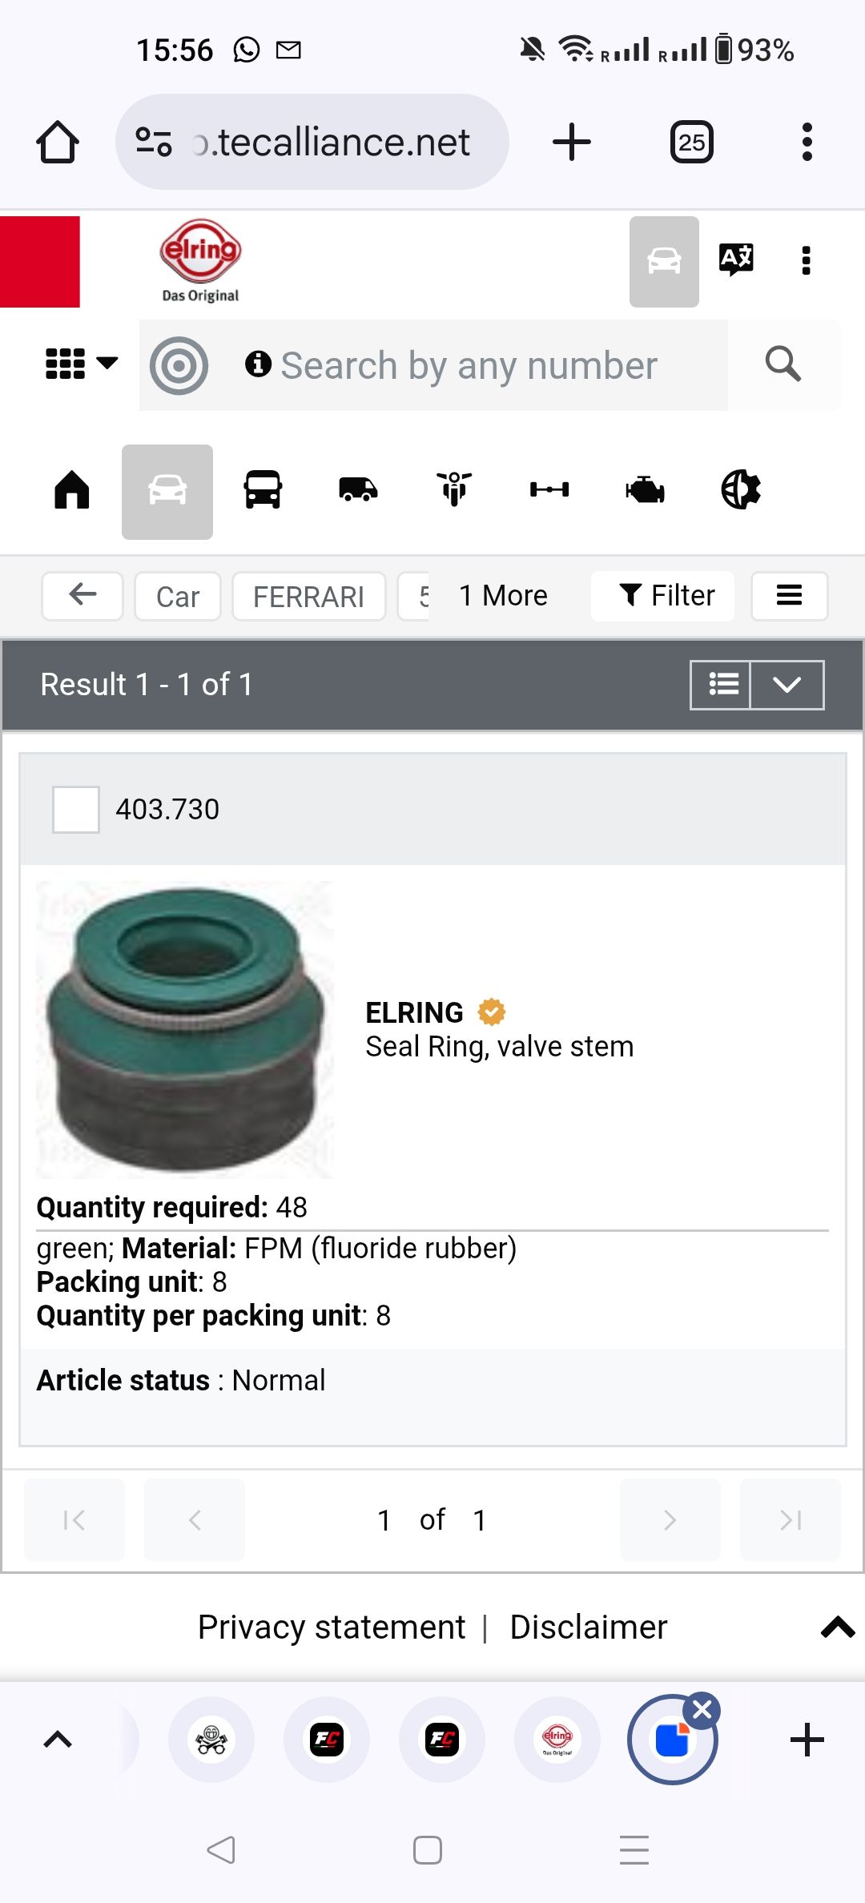The width and height of the screenshot is (865, 1903).
Task: Select the FERRARI breadcrumb item
Action: (x=308, y=597)
